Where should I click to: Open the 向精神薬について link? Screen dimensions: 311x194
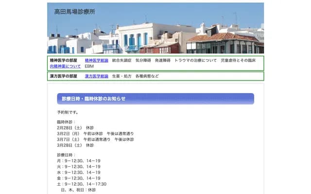coord(65,66)
